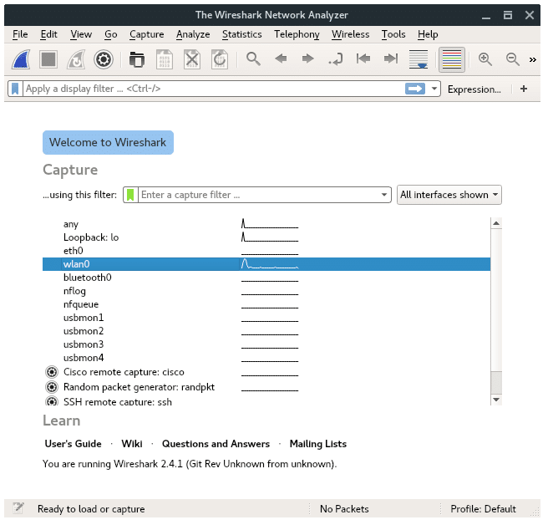The height and width of the screenshot is (525, 548).
Task: Open the Tools menu
Action: 393,34
